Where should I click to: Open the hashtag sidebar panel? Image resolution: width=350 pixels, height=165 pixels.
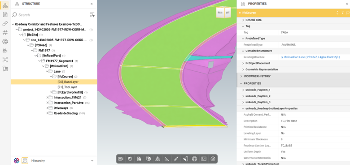(x=5, y=33)
